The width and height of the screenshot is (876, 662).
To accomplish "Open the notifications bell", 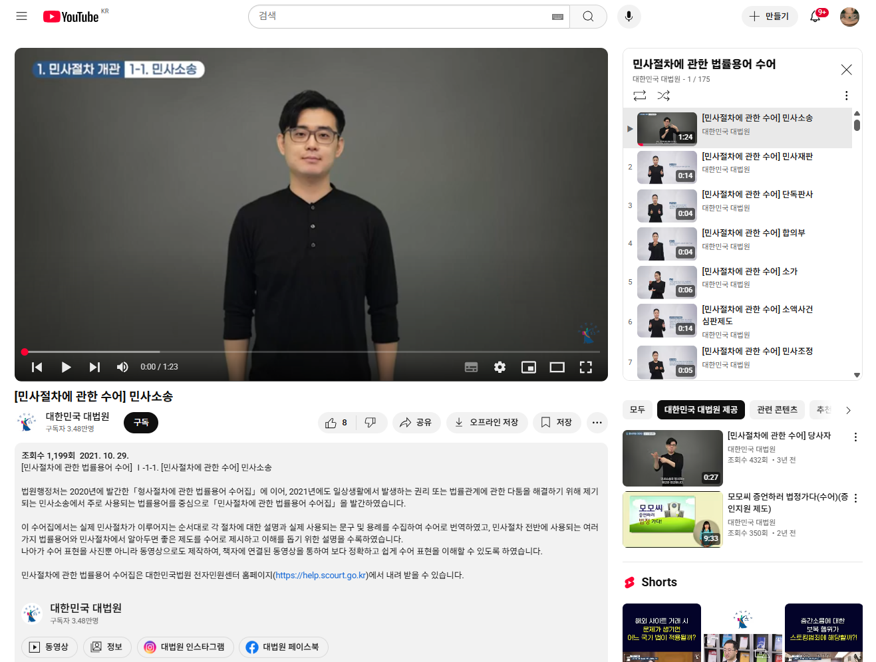I will [x=815, y=17].
